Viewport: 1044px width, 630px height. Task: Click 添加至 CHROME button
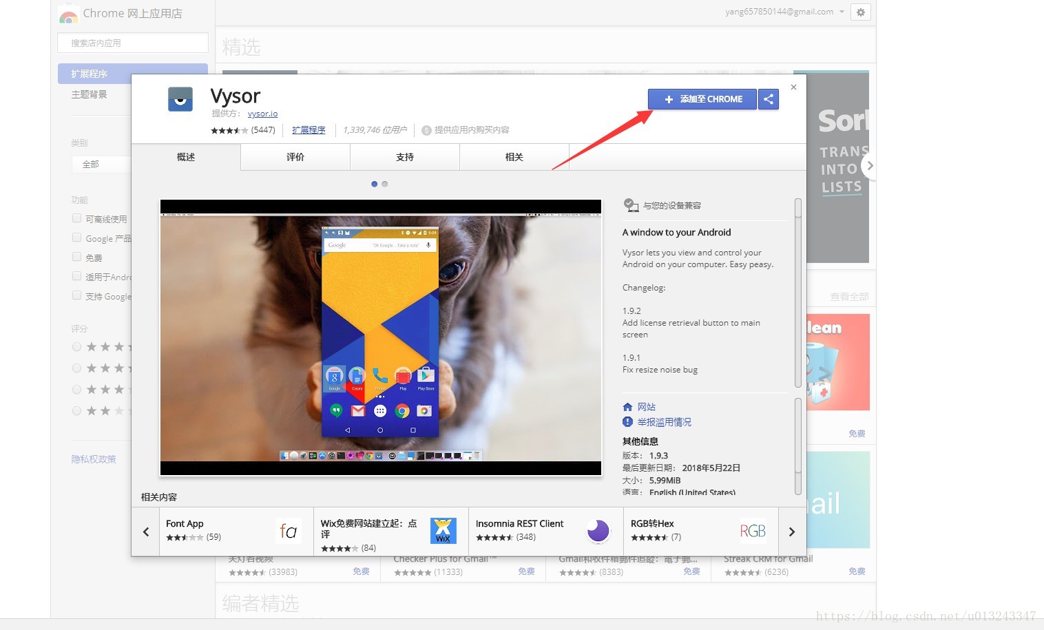click(x=702, y=99)
